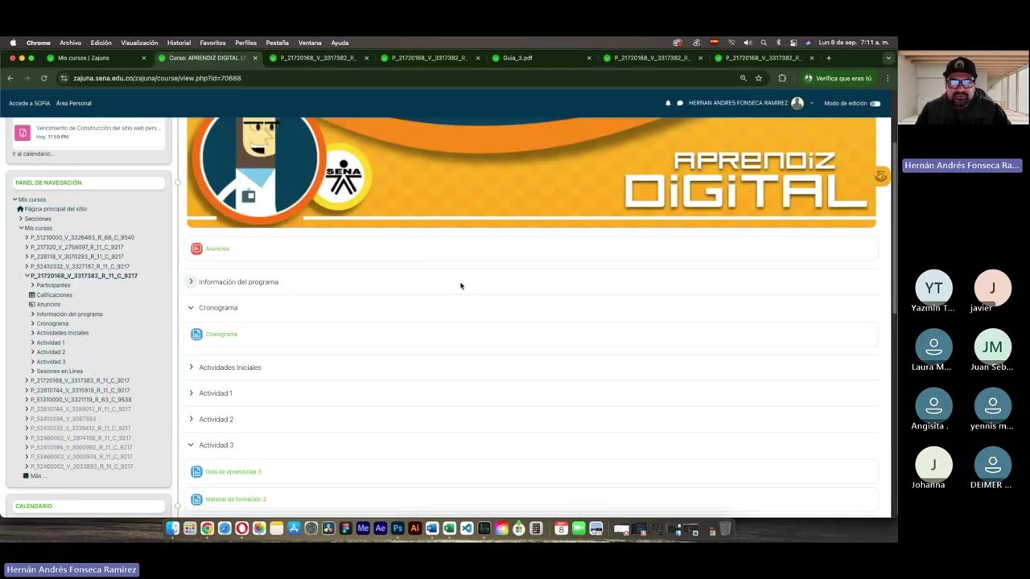Open Visual Studio Code from the Dock
The height and width of the screenshot is (579, 1030).
pyautogui.click(x=467, y=528)
